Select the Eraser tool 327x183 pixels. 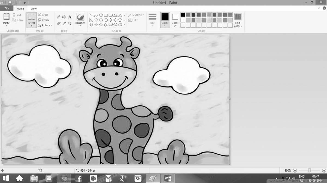click(x=58, y=24)
